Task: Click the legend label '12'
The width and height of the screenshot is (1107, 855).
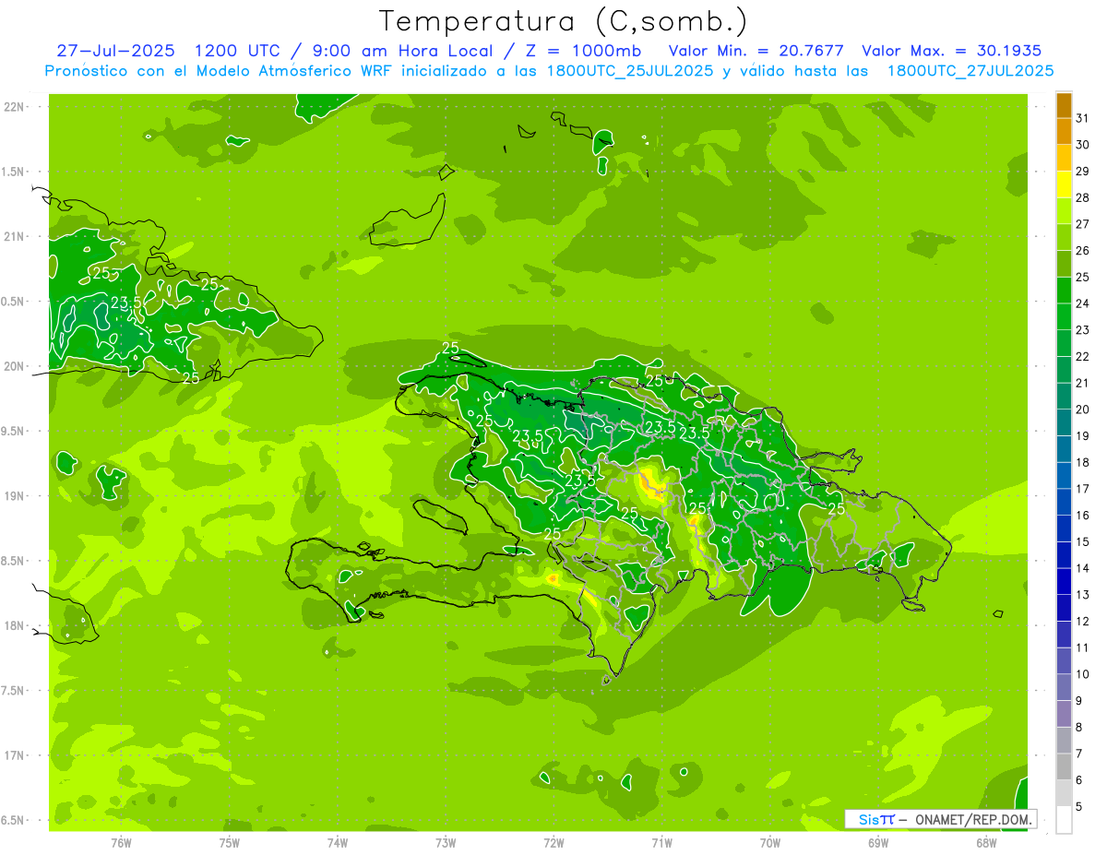Action: click(x=1083, y=622)
